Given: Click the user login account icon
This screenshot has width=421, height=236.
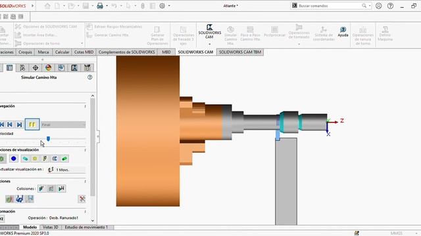Looking at the screenshot, I should pos(379,6).
